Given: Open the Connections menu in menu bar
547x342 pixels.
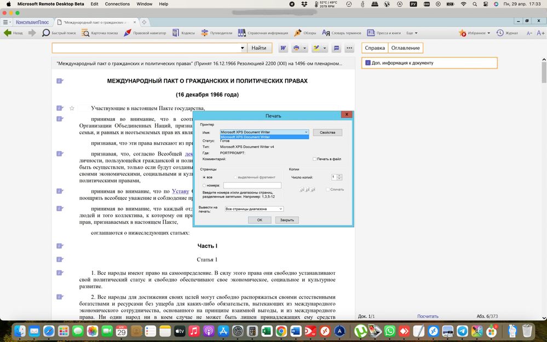Looking at the screenshot, I should (x=117, y=4).
